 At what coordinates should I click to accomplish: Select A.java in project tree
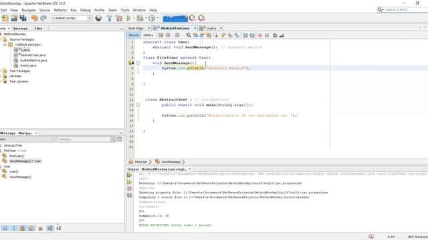pyautogui.click(x=25, y=50)
